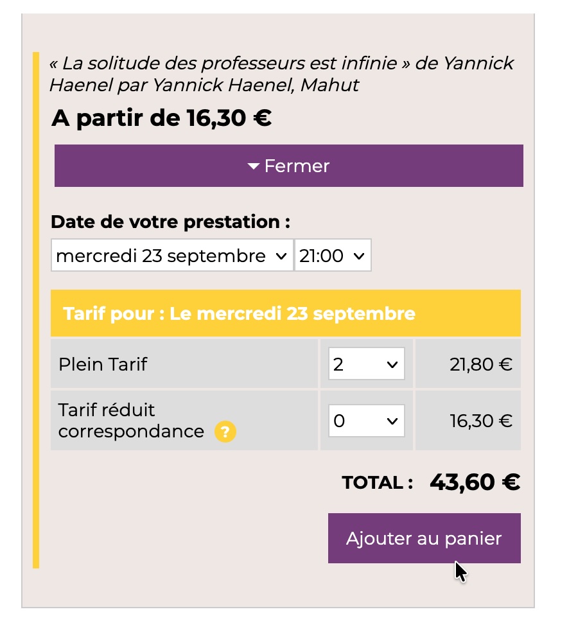This screenshot has width=569, height=632.
Task: Click the Plein Tarif label
Action: (103, 364)
